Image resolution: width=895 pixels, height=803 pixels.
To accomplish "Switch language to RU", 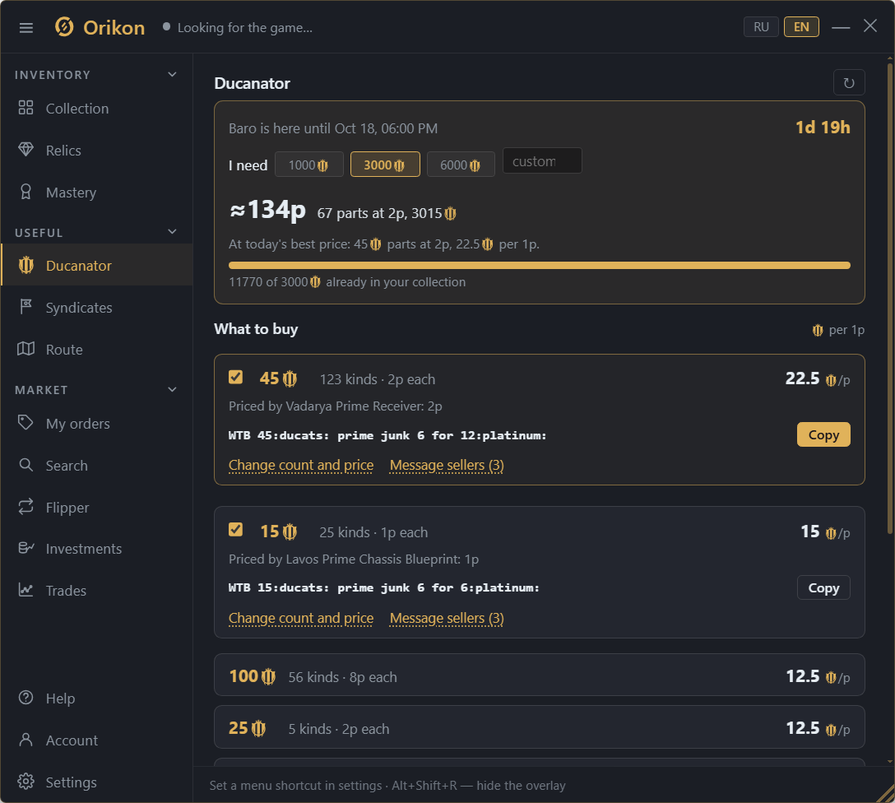I will click(x=761, y=27).
